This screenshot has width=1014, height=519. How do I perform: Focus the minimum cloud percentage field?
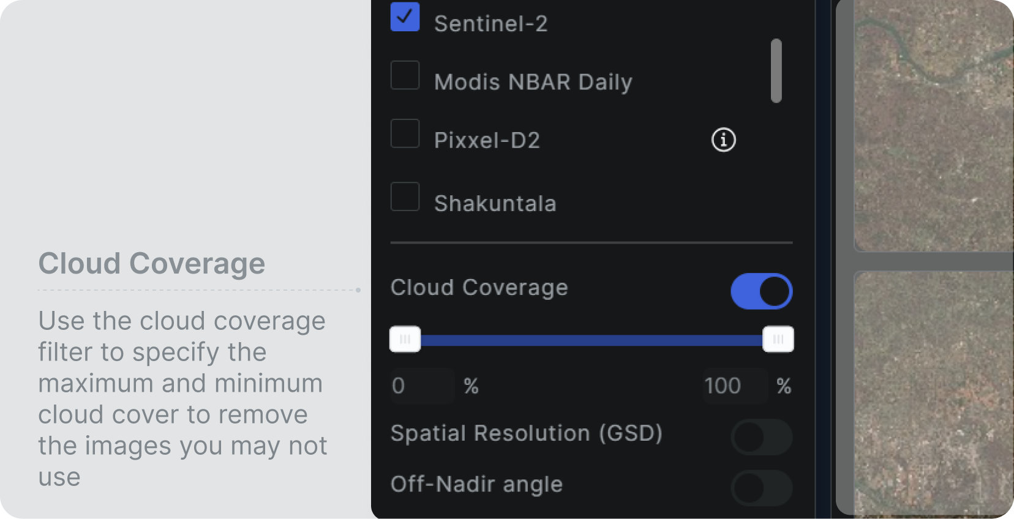tap(422, 386)
